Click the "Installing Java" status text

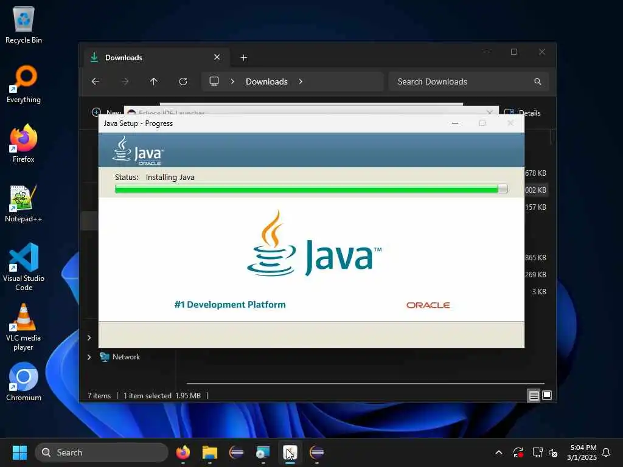[170, 177]
